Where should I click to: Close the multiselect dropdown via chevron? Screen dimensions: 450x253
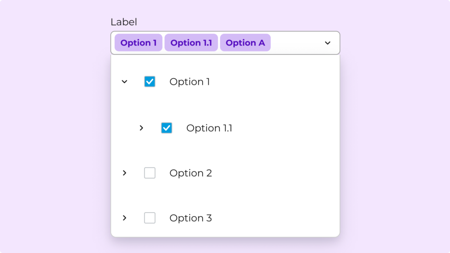pos(327,43)
